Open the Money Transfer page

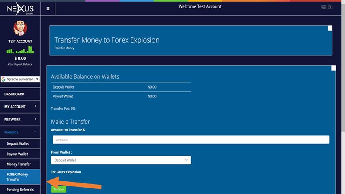point(20,164)
